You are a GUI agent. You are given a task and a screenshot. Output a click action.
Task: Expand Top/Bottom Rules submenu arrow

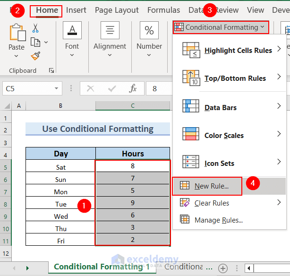point(279,77)
